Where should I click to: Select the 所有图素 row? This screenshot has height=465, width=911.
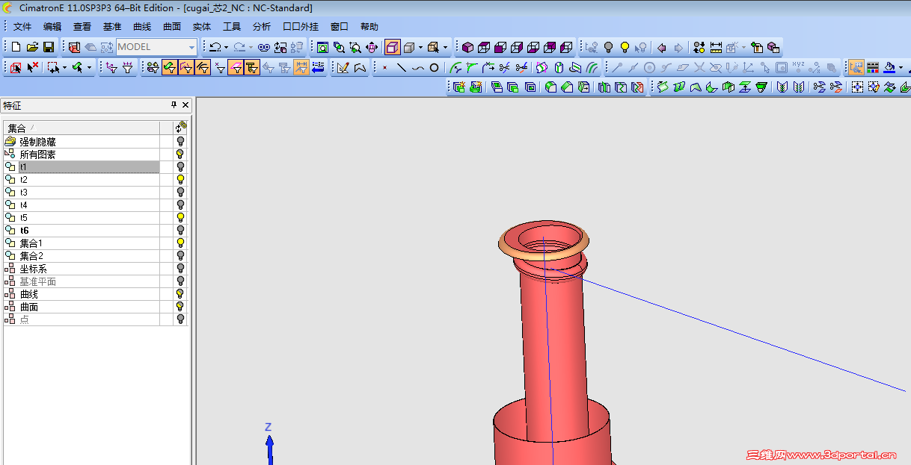click(82, 155)
